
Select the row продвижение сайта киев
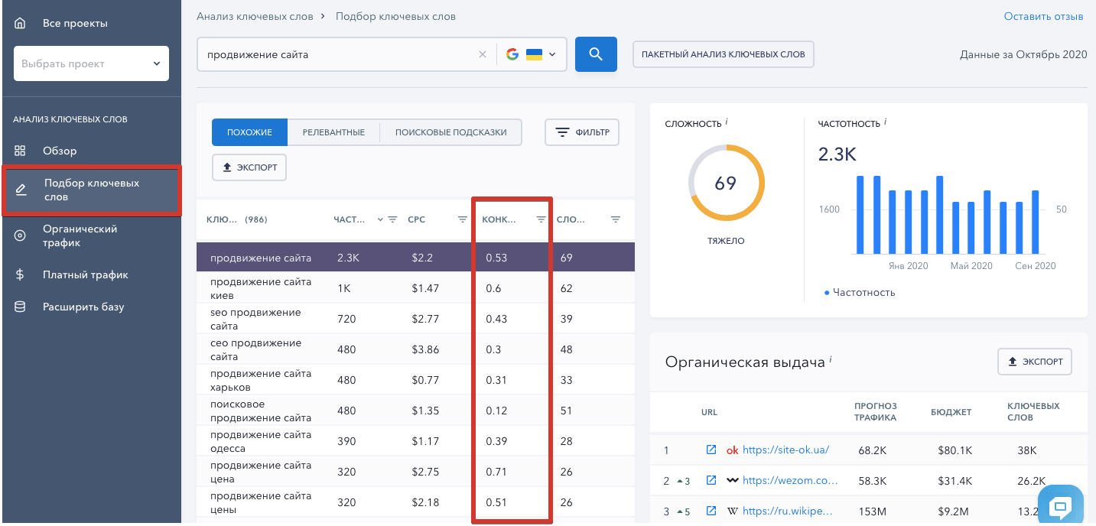point(415,288)
